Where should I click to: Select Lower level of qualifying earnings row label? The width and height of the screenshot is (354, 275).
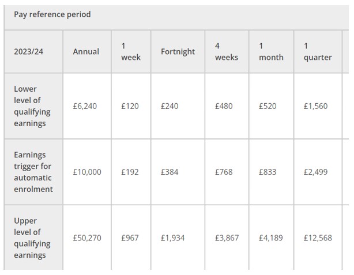[33, 106]
